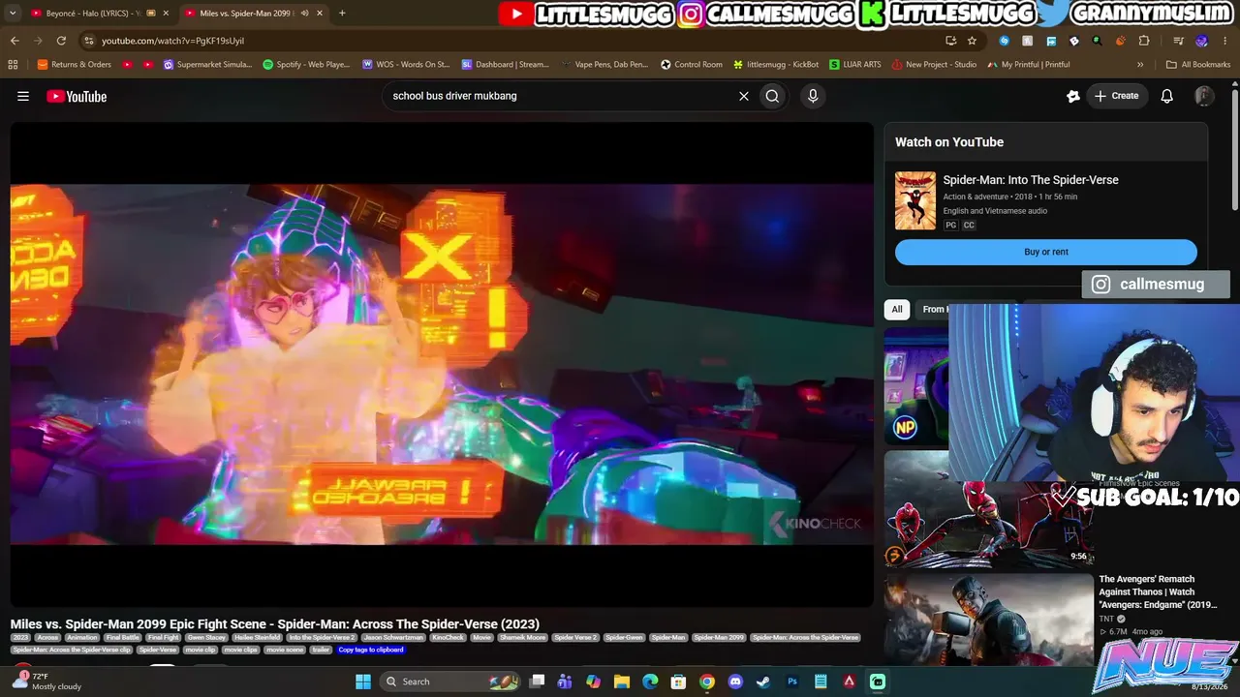Viewport: 1240px width, 697px height.
Task: Open the account avatar menu
Action: pyautogui.click(x=1204, y=96)
